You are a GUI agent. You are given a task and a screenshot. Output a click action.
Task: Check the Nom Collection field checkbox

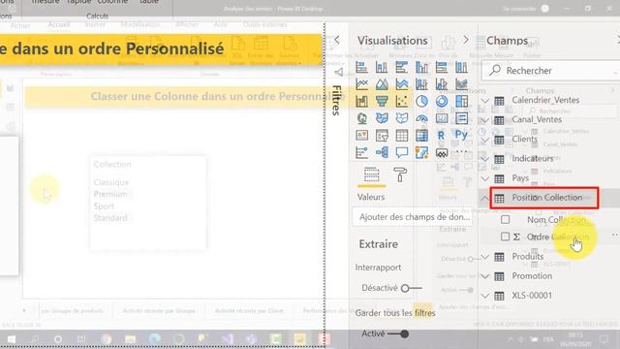(x=505, y=220)
